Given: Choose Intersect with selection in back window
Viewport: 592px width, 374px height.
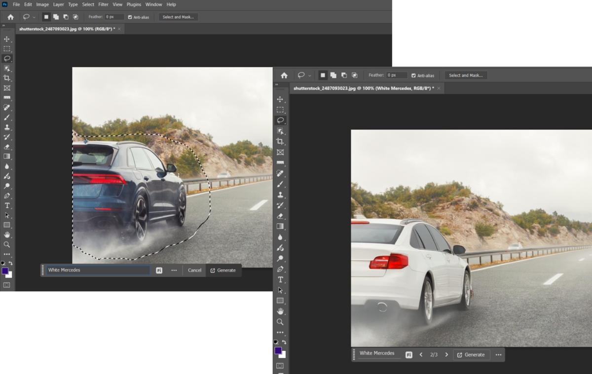Looking at the screenshot, I should [75, 17].
